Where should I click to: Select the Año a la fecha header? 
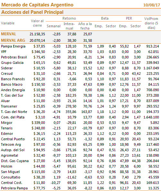point(85,26)
